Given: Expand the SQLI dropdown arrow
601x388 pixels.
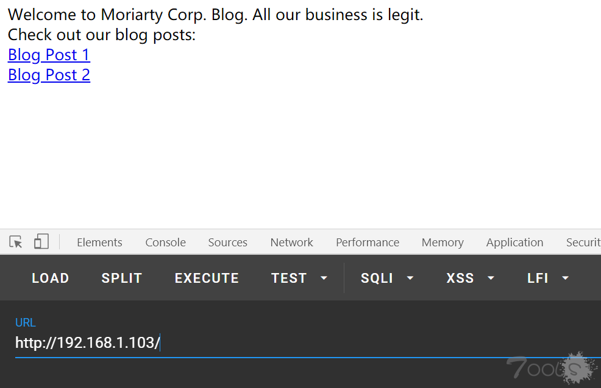Looking at the screenshot, I should [x=410, y=278].
